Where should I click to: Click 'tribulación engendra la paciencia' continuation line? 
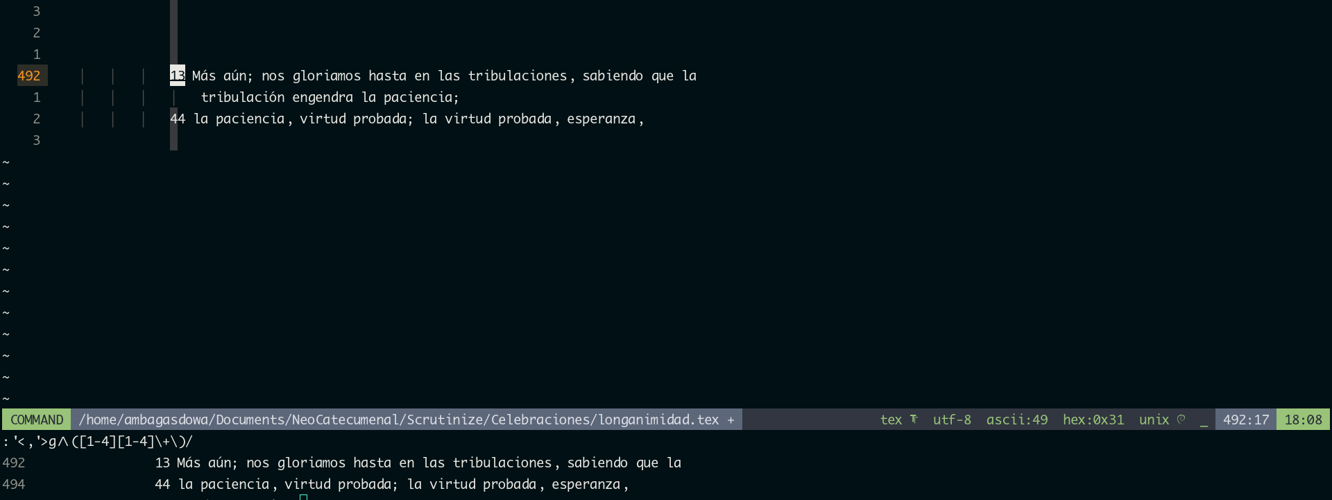(x=330, y=97)
